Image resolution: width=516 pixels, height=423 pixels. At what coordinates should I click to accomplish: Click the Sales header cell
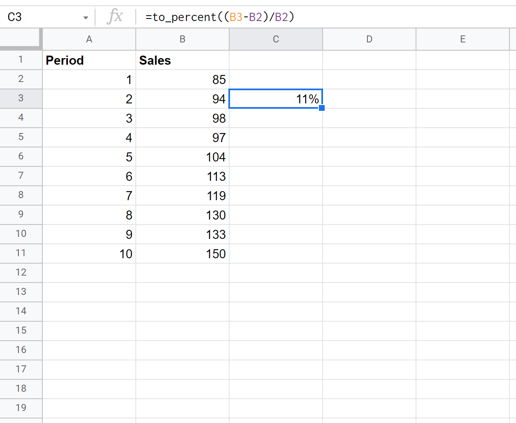182,60
